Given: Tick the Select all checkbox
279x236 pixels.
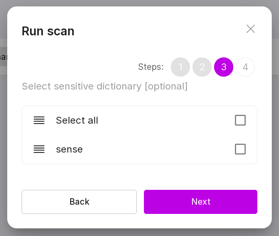Looking at the screenshot, I should [240, 120].
